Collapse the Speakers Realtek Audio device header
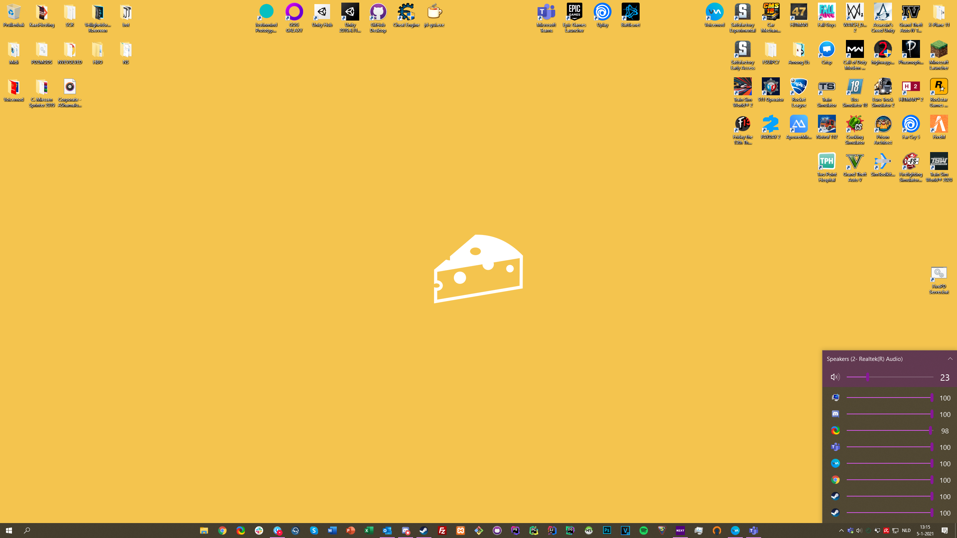The image size is (957, 538). click(x=950, y=359)
